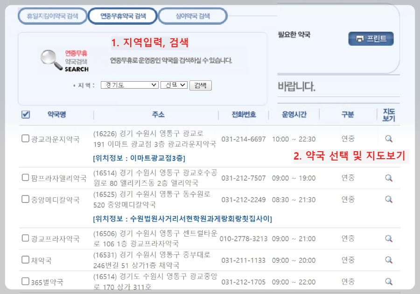The height and width of the screenshot is (294, 420).
Task: Open map view for 팜프라자앨리약국
Action: [x=389, y=178]
